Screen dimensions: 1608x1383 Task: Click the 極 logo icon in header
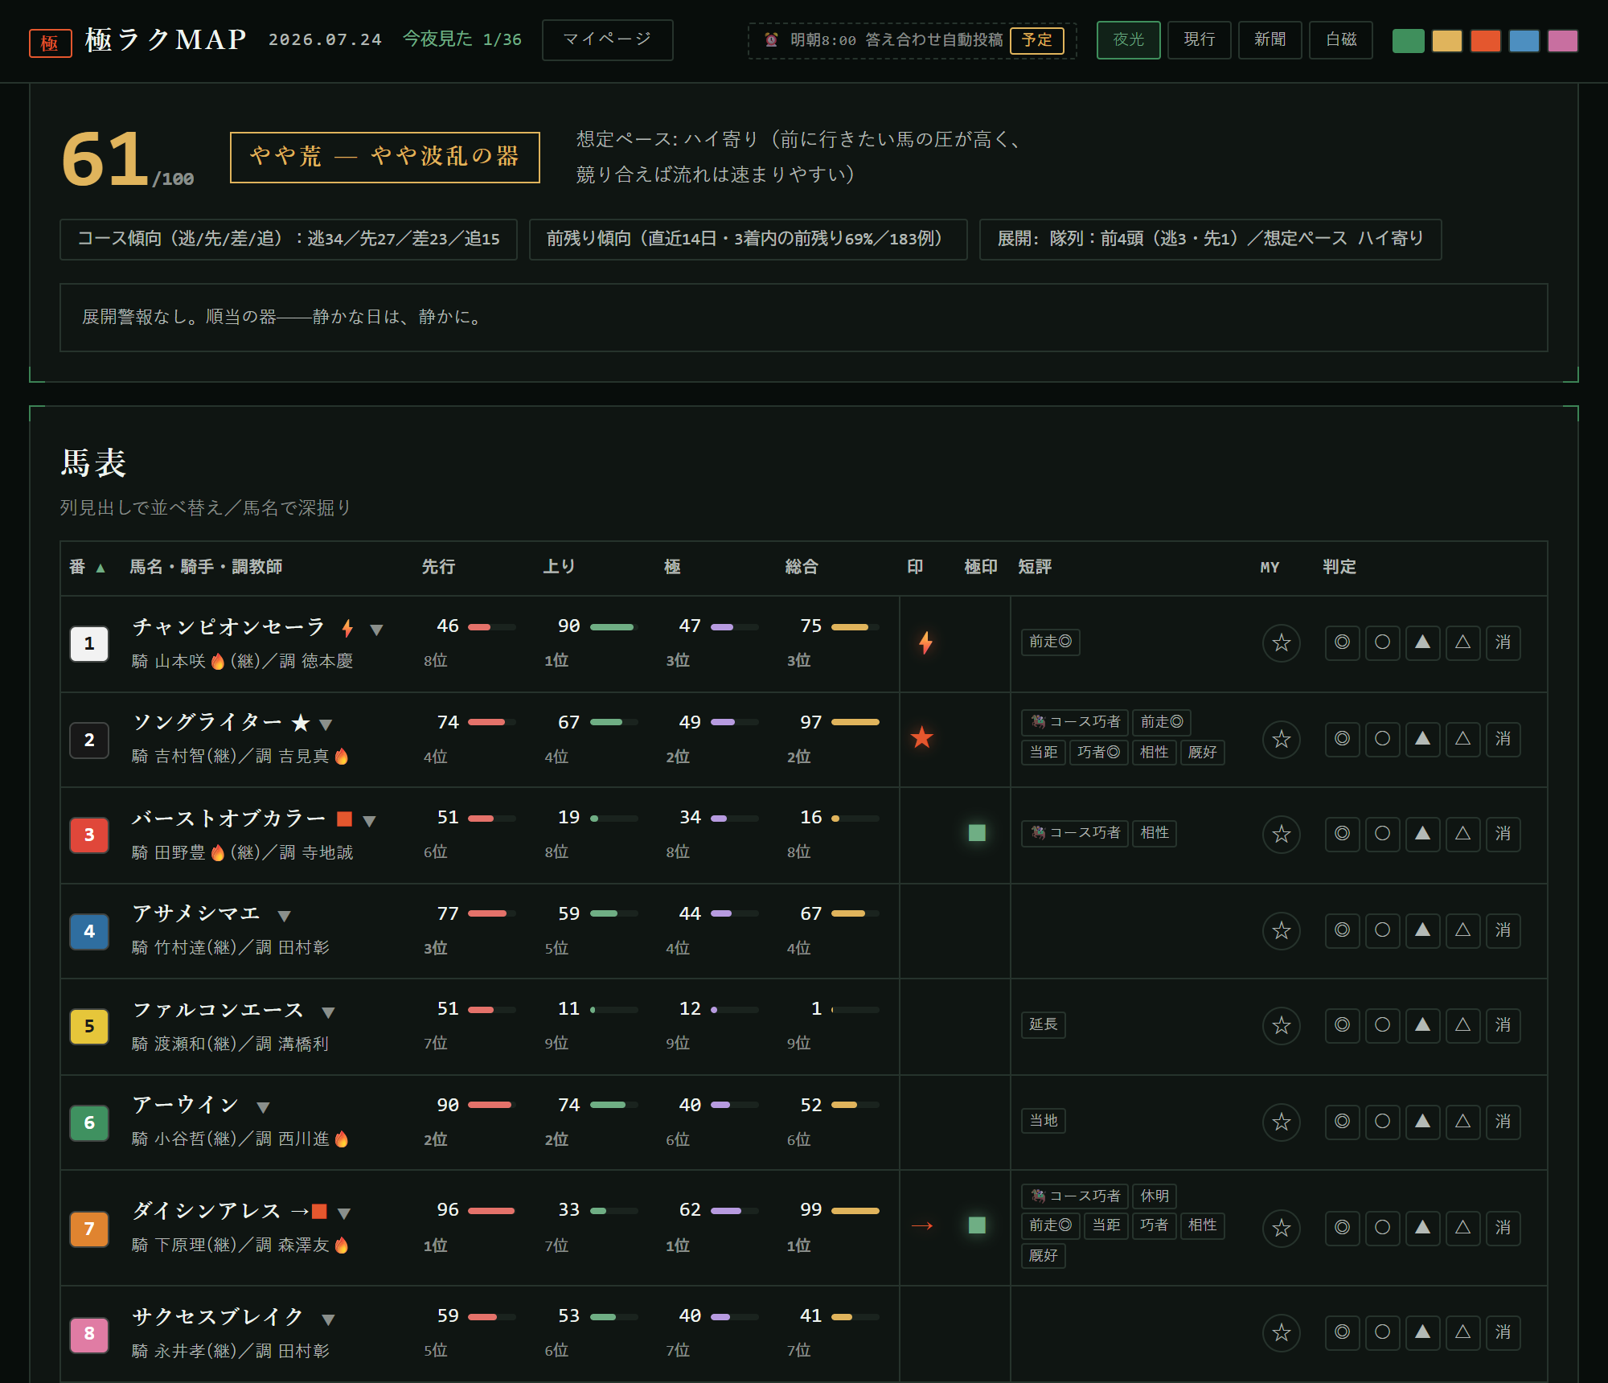coord(50,42)
